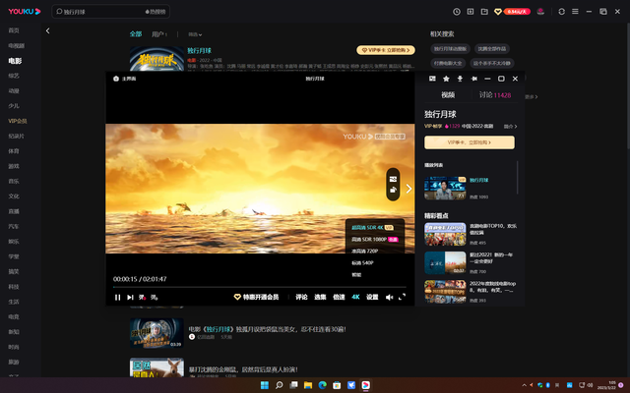Click VIP card button beside search result
Viewport: 630px width, 393px height.
pyautogui.click(x=386, y=50)
